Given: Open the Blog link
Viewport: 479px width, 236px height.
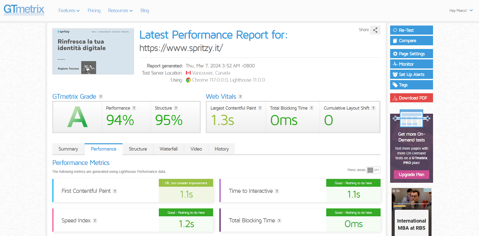Looking at the screenshot, I should click(145, 10).
